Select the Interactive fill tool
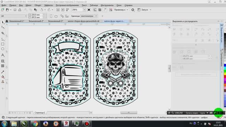 pyautogui.click(x=2, y=77)
